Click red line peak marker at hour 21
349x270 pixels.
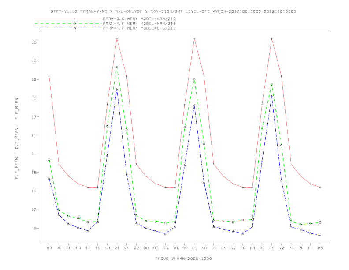point(117,39)
